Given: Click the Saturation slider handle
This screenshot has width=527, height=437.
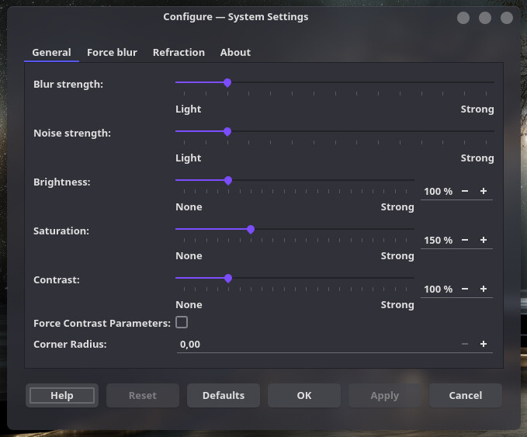Looking at the screenshot, I should coord(251,229).
